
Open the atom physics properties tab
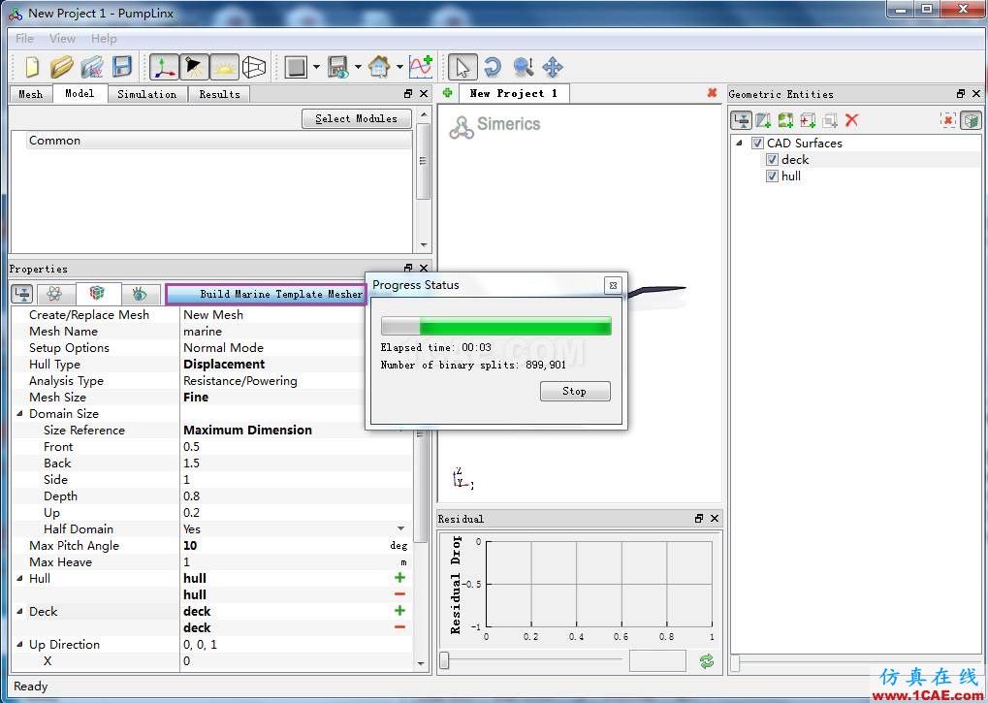coord(54,294)
